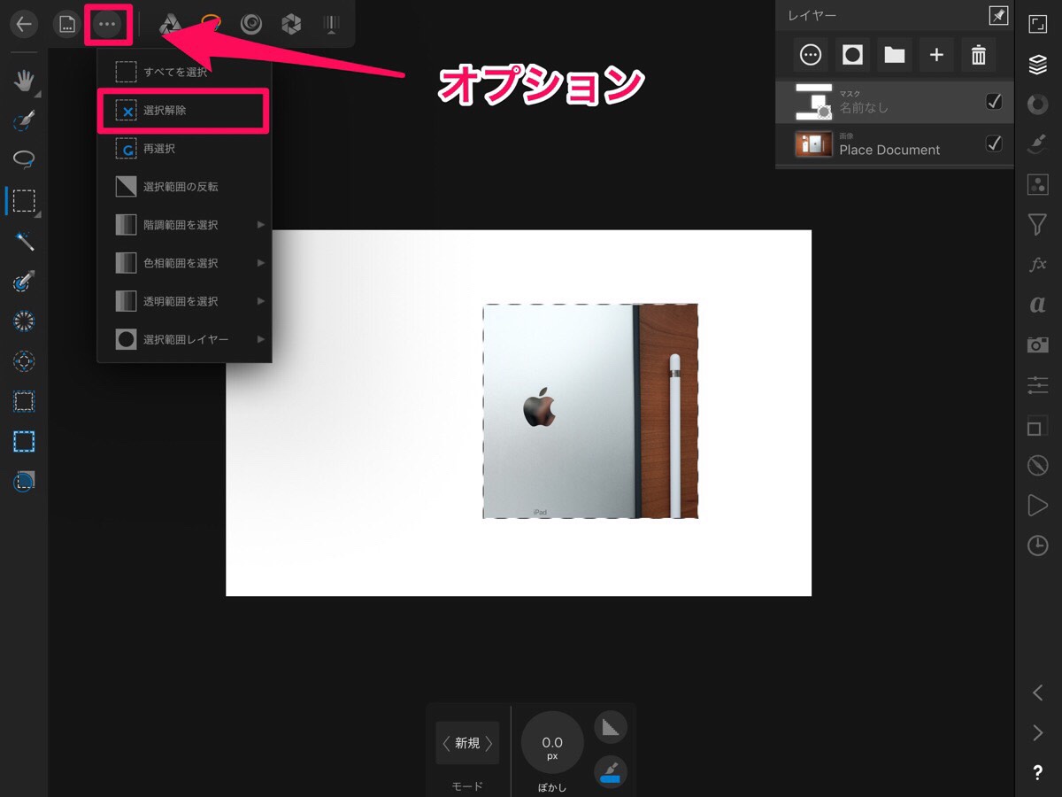
Task: Switch to the Tone Mapping persona shutter icon
Action: pyautogui.click(x=291, y=24)
